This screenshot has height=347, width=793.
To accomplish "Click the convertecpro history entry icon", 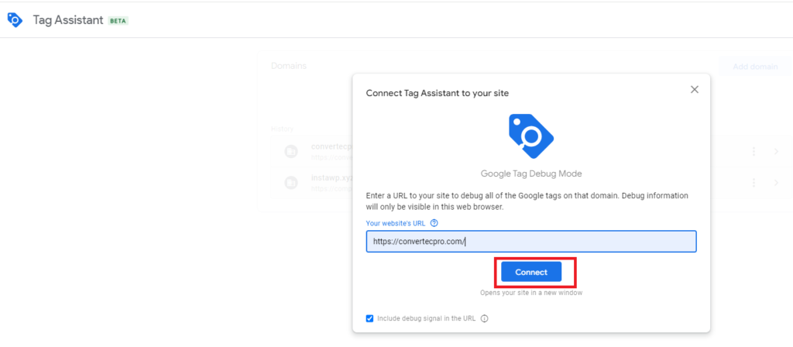I will (x=291, y=151).
